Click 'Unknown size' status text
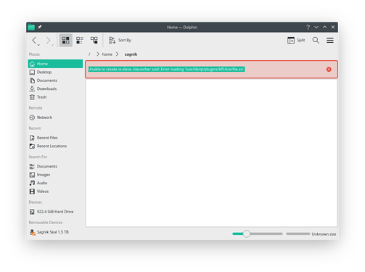The image size is (365, 272). [324, 234]
